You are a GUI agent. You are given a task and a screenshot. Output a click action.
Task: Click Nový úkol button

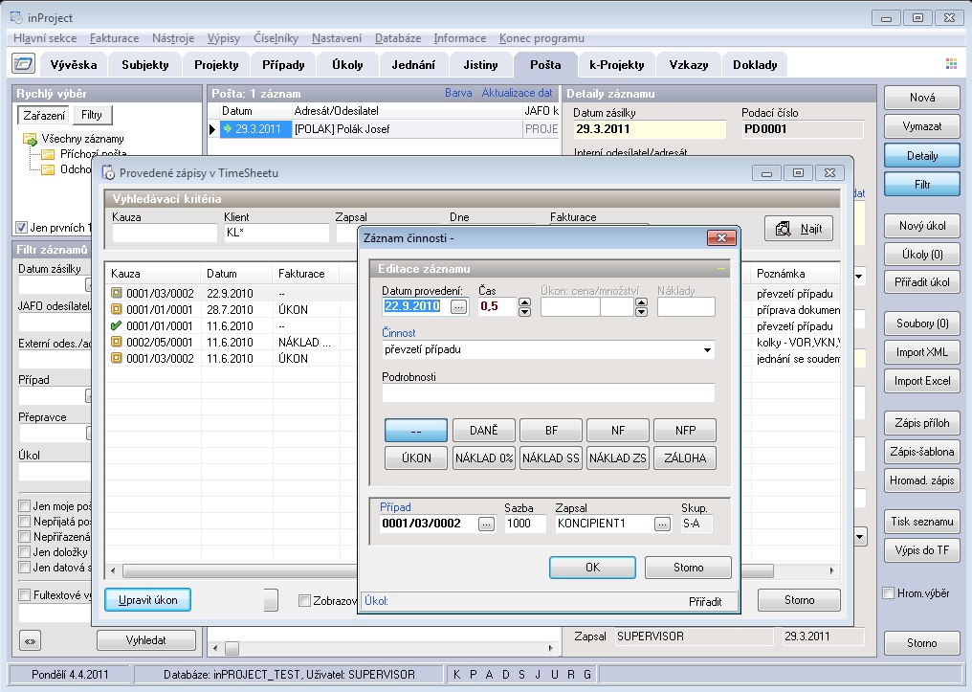coord(922,226)
